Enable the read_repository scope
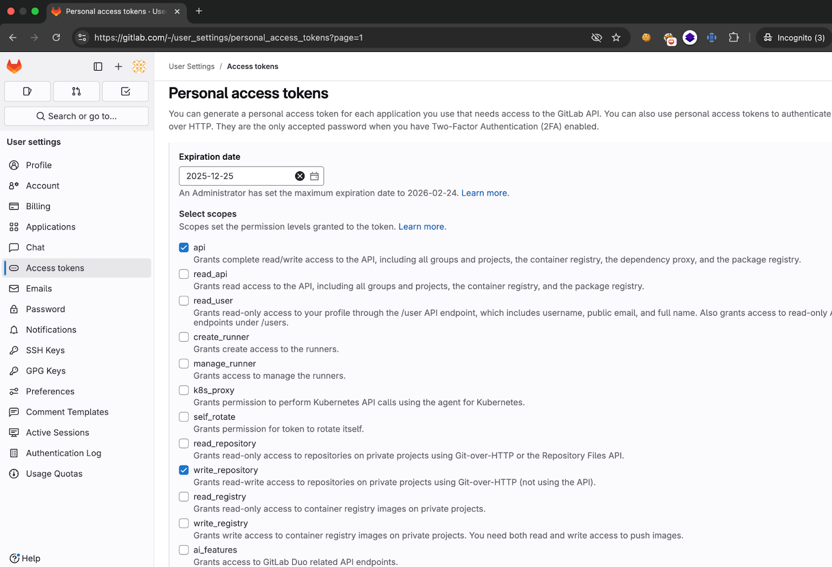The height and width of the screenshot is (567, 832). (184, 443)
